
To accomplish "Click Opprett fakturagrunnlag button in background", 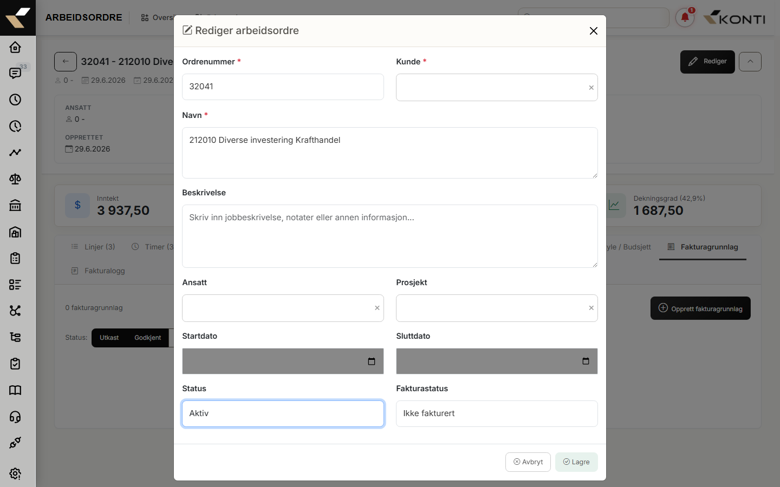I will pyautogui.click(x=700, y=308).
